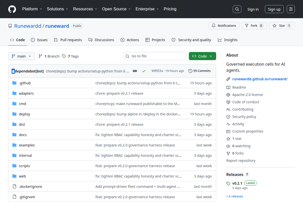Open the 1 Branch link
Viewport: 303px width, 202px height.
[x=49, y=56]
